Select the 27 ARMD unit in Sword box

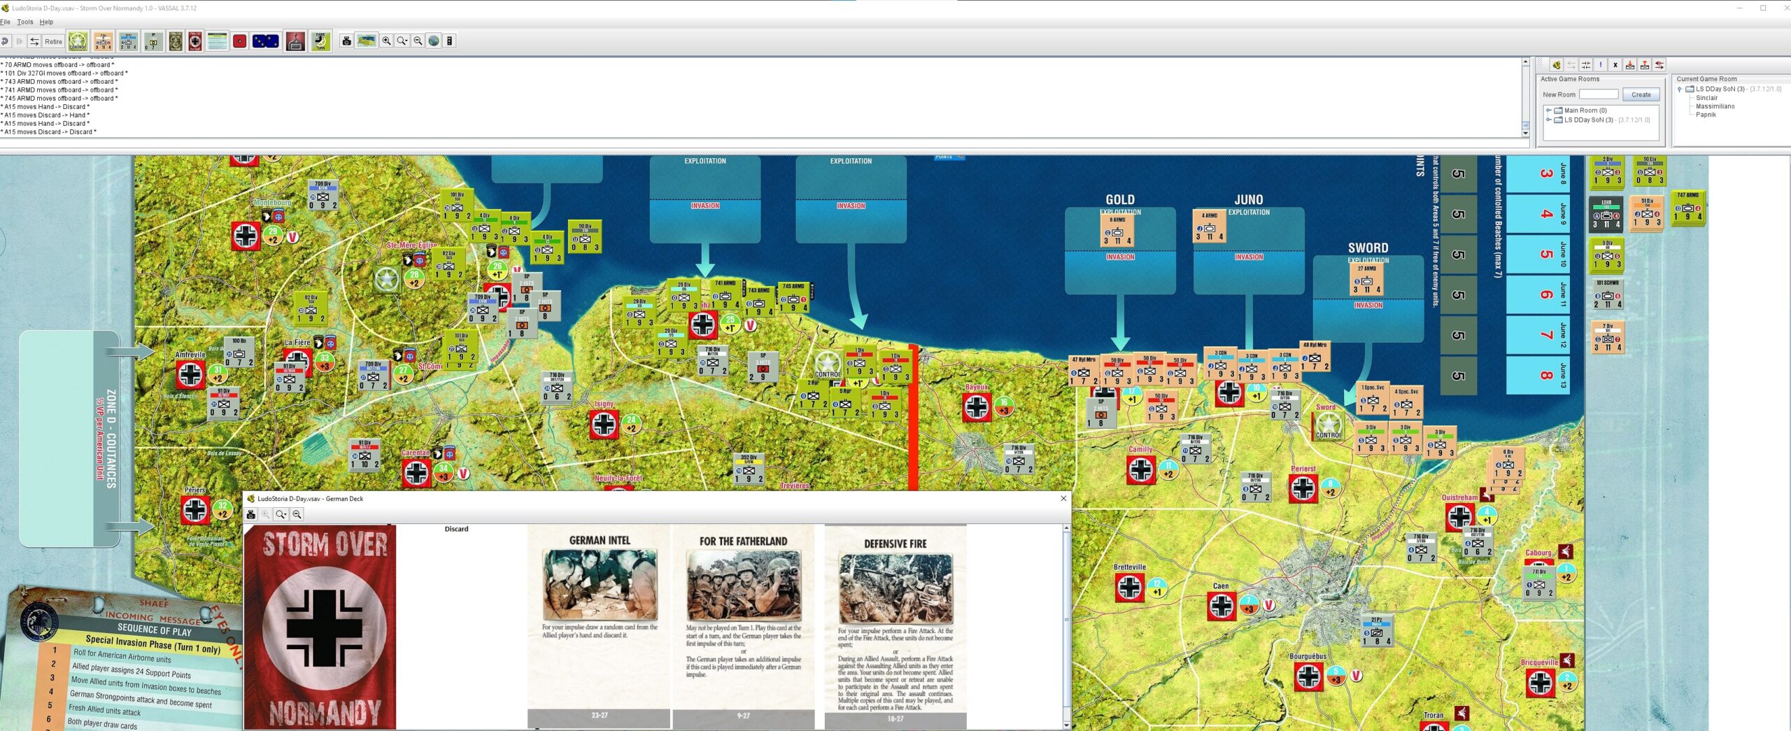coord(1366,279)
